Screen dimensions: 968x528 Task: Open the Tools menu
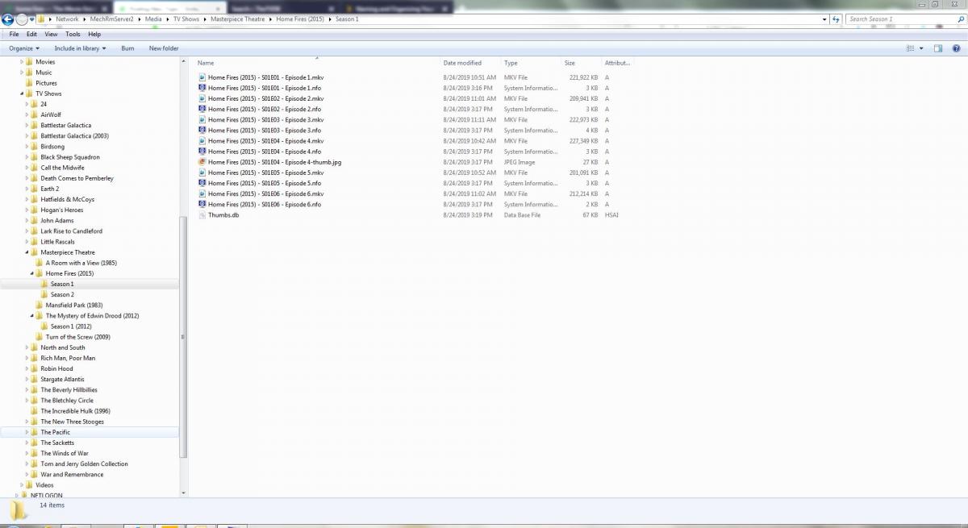point(73,35)
